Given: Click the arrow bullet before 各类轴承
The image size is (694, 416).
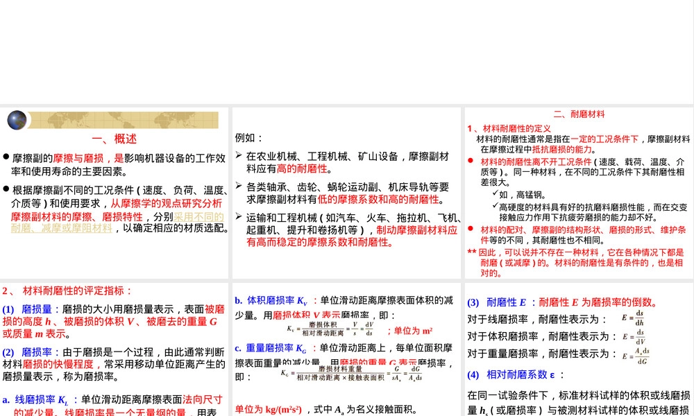Looking at the screenshot, I should [x=239, y=186].
